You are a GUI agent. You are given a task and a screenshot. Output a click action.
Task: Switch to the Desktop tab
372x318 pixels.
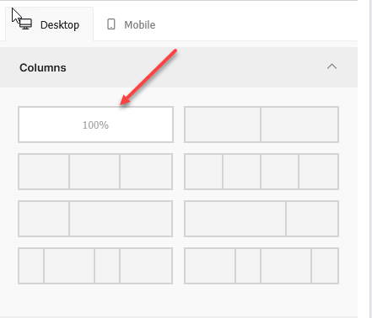tap(50, 24)
